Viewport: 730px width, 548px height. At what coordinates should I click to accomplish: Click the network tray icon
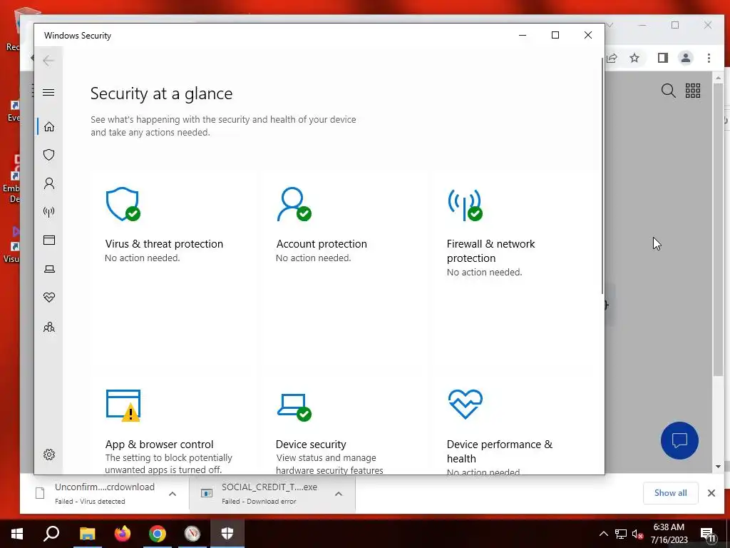pyautogui.click(x=621, y=534)
